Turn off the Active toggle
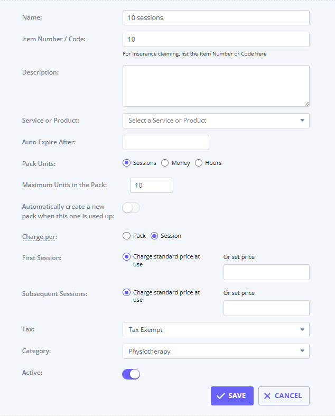The image size is (335, 416). pos(131,374)
